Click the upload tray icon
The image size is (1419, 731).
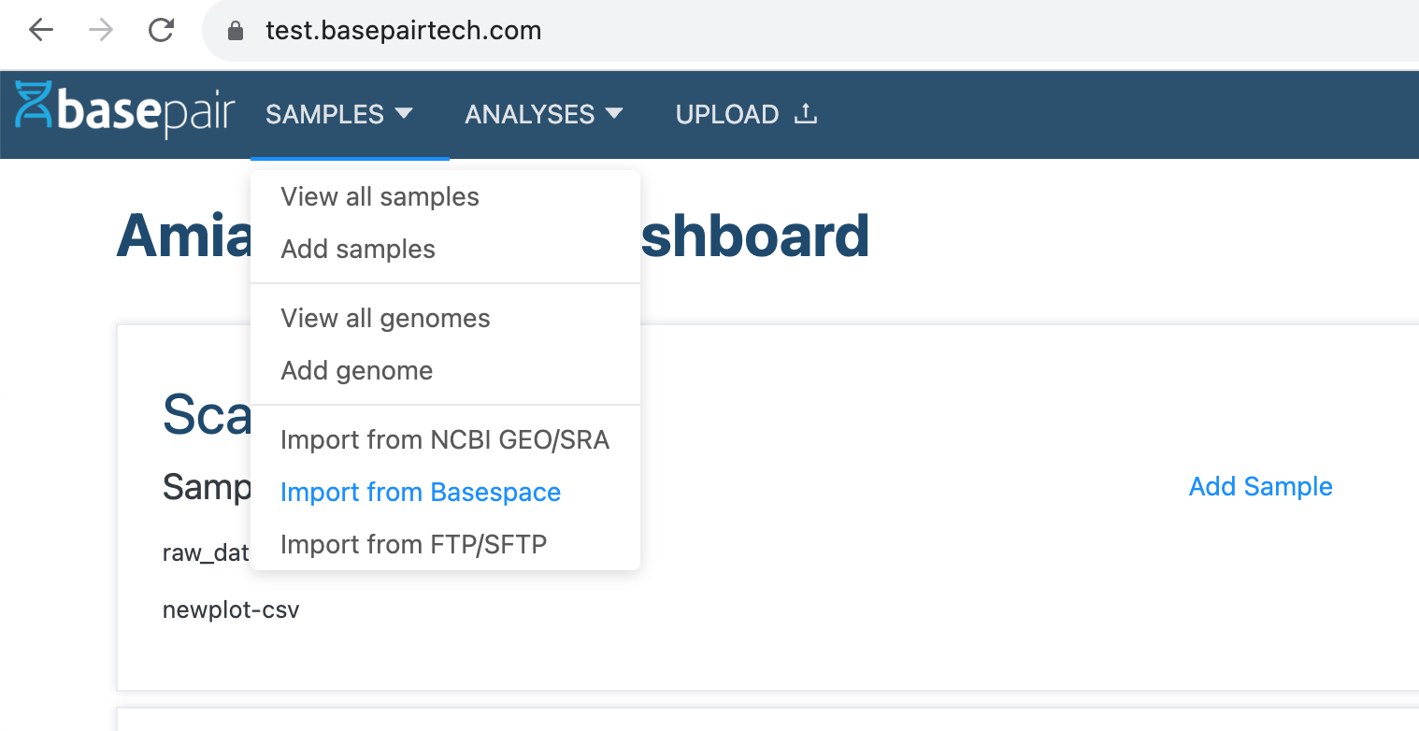tap(805, 114)
